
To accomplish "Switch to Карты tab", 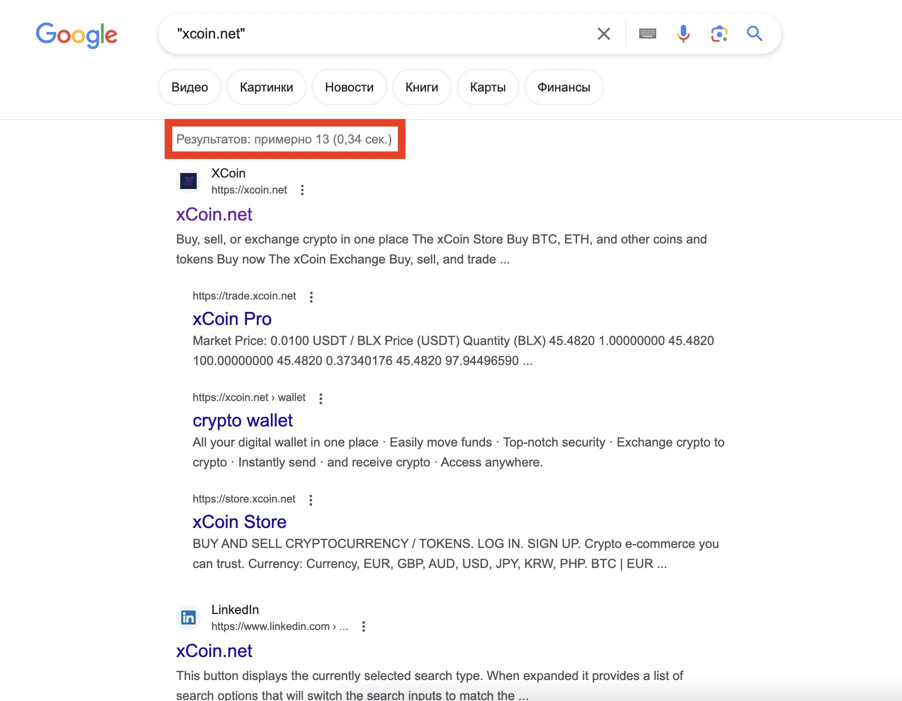I will [488, 87].
